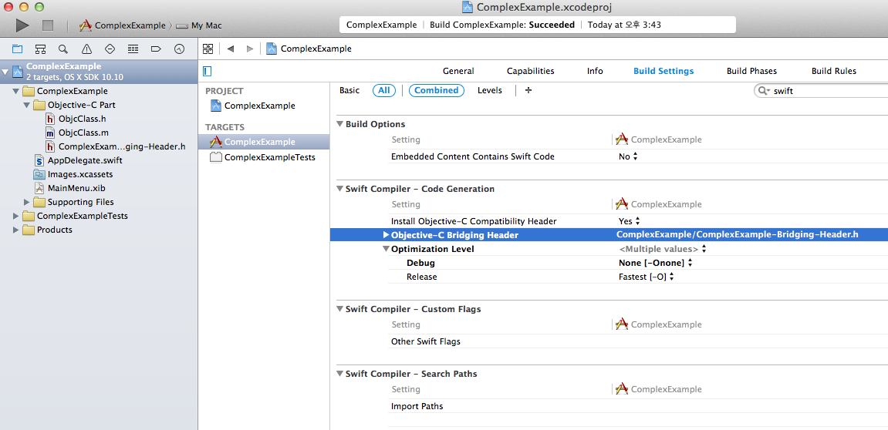This screenshot has width=888, height=430.
Task: Add a build setting with plus button
Action: [528, 90]
